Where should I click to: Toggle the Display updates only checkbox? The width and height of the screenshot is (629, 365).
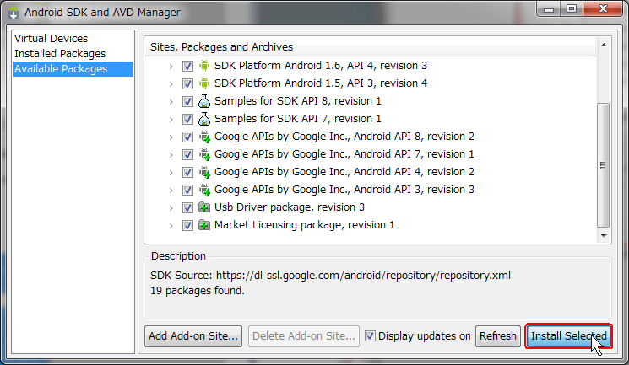pyautogui.click(x=370, y=336)
